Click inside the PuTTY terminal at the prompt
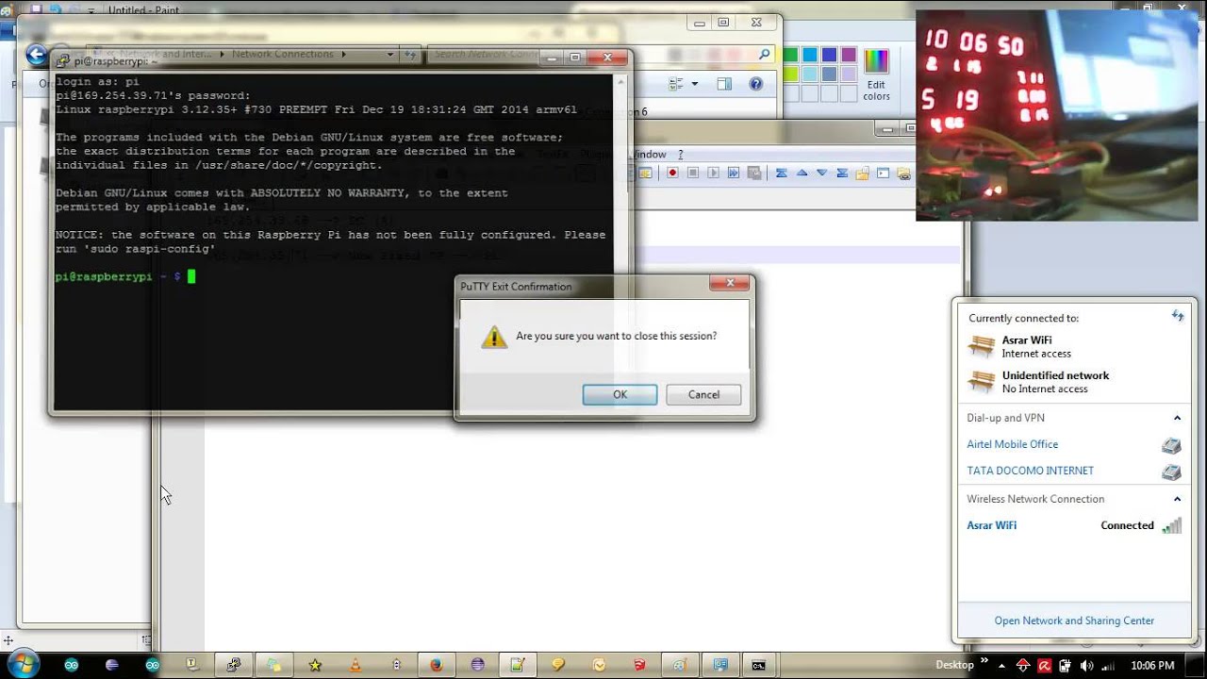The width and height of the screenshot is (1207, 679). [x=191, y=276]
